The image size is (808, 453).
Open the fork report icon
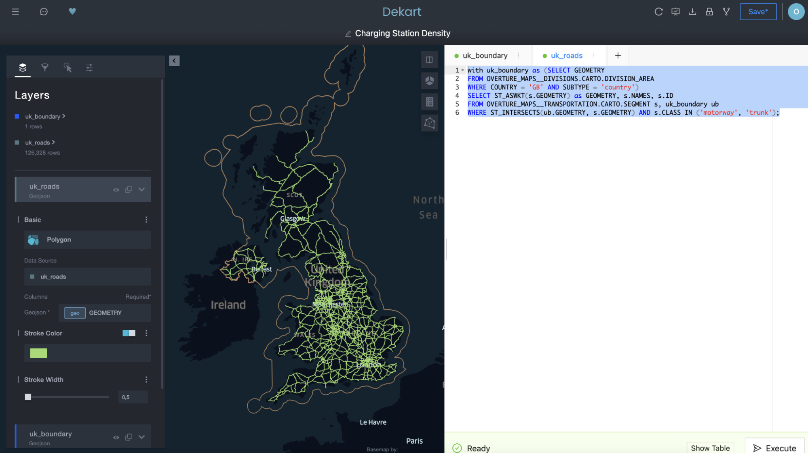pyautogui.click(x=726, y=12)
